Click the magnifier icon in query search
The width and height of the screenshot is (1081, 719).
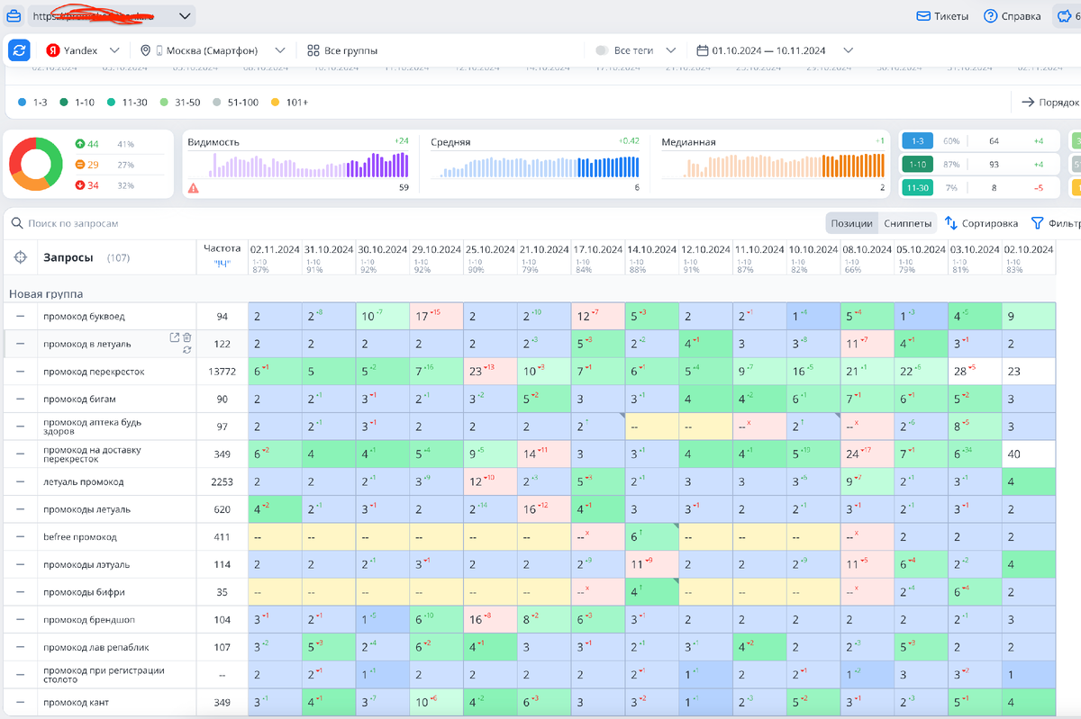pos(17,223)
